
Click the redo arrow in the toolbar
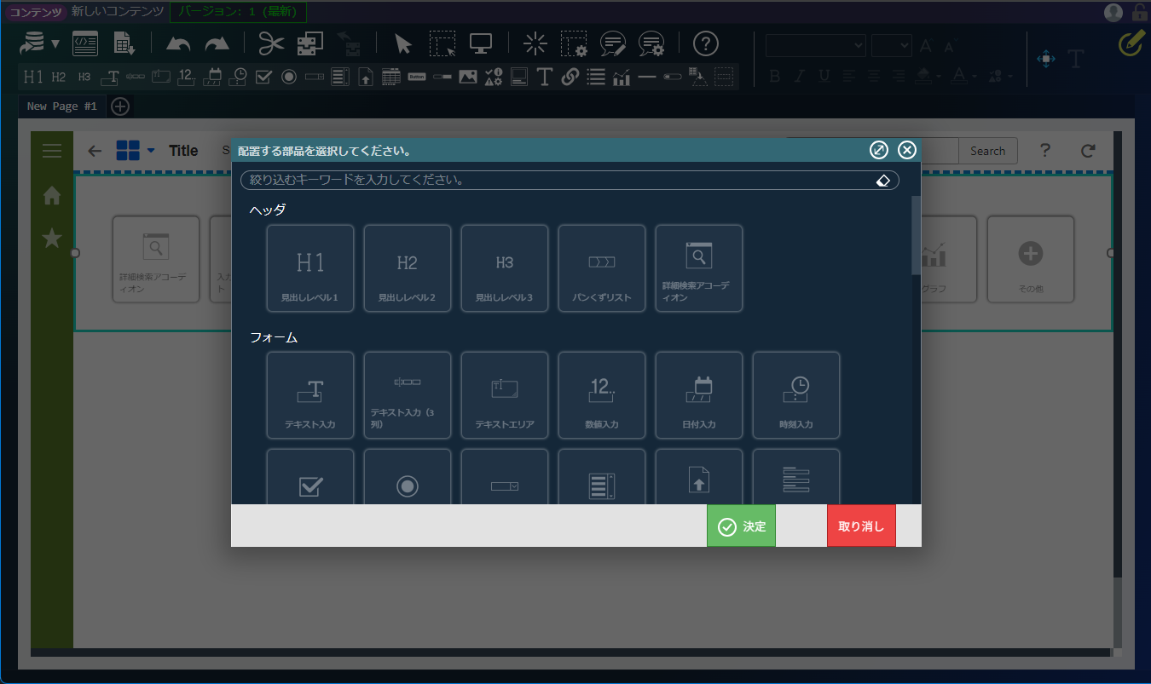pyautogui.click(x=217, y=43)
